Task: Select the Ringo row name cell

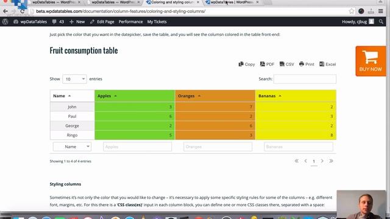Action: pyautogui.click(x=72, y=135)
